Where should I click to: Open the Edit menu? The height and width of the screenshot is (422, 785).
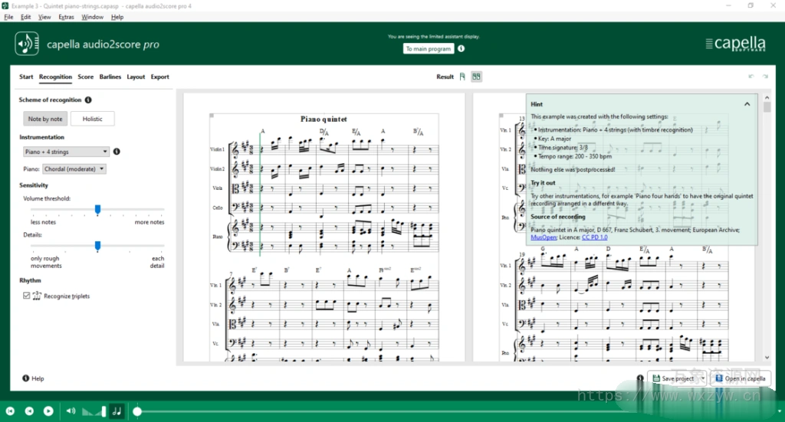tap(25, 17)
